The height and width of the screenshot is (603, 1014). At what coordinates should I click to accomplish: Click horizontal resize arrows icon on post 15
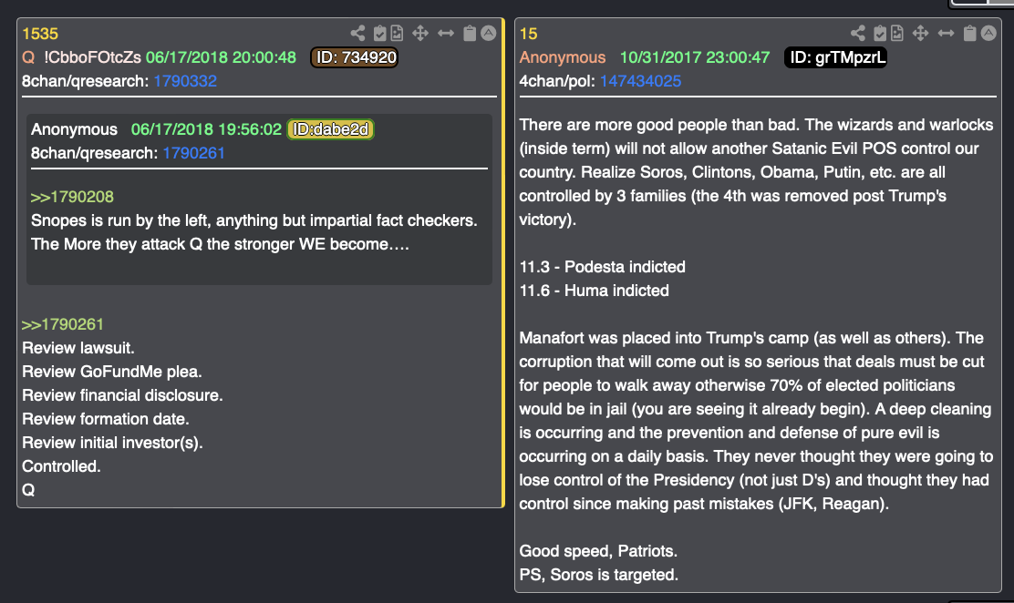tap(946, 34)
